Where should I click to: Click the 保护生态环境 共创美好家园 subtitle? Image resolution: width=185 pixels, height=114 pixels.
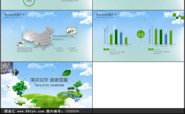point(49,85)
